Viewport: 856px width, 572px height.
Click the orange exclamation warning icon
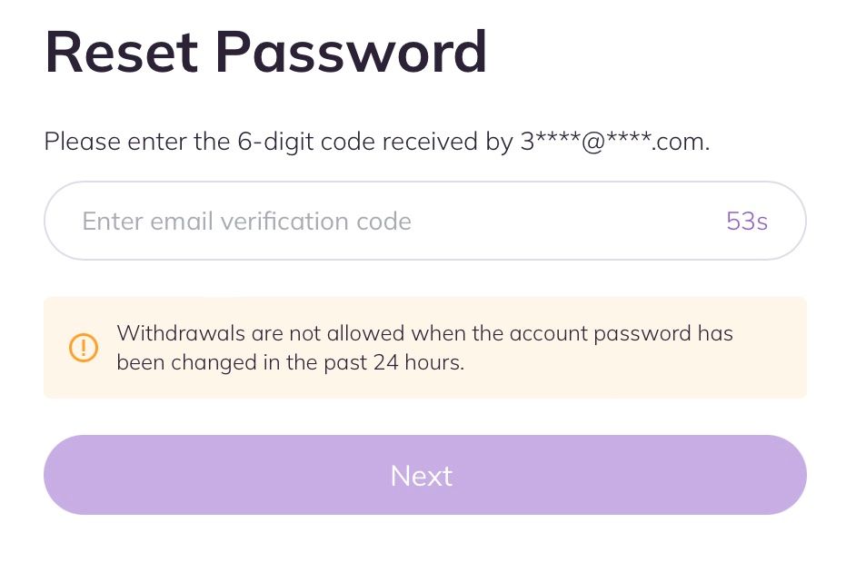coord(84,347)
